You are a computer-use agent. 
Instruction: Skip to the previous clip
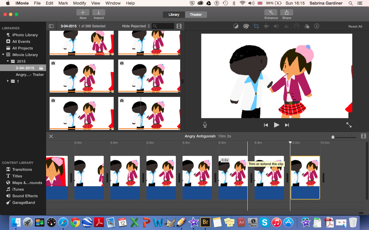(266, 125)
